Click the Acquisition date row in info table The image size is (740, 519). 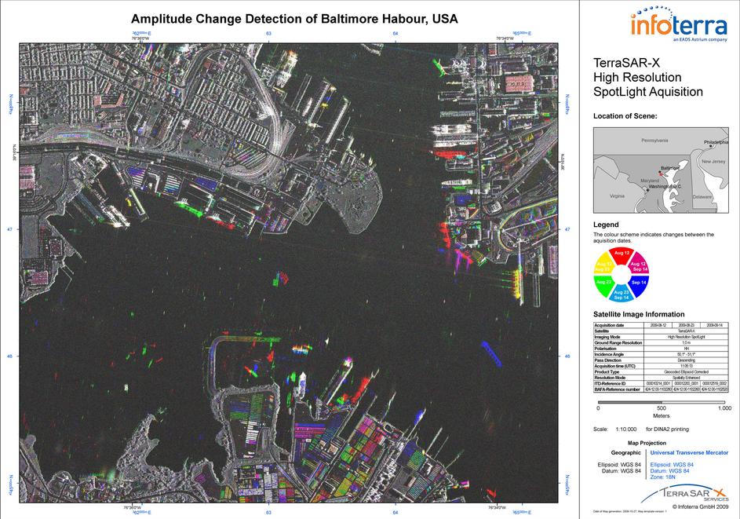617,324
